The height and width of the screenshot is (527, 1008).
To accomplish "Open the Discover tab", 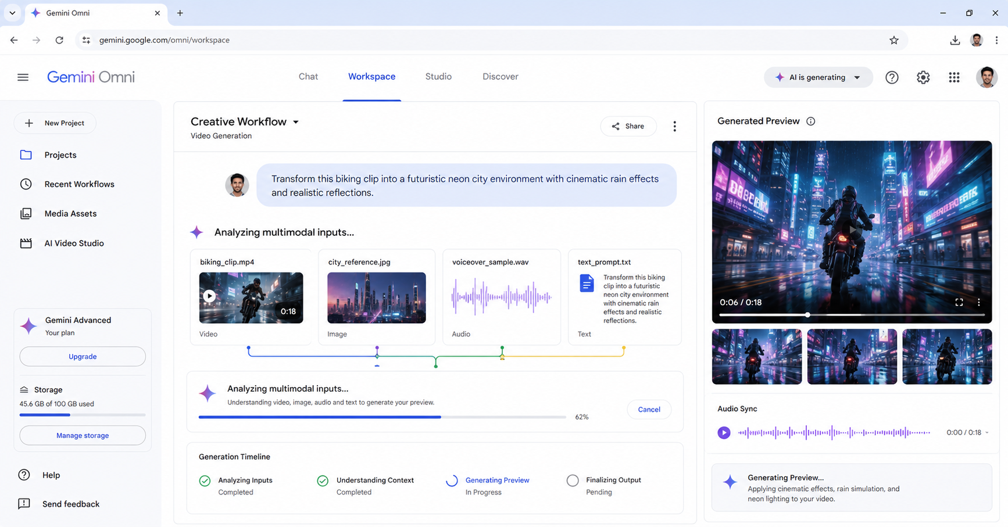I will 501,77.
